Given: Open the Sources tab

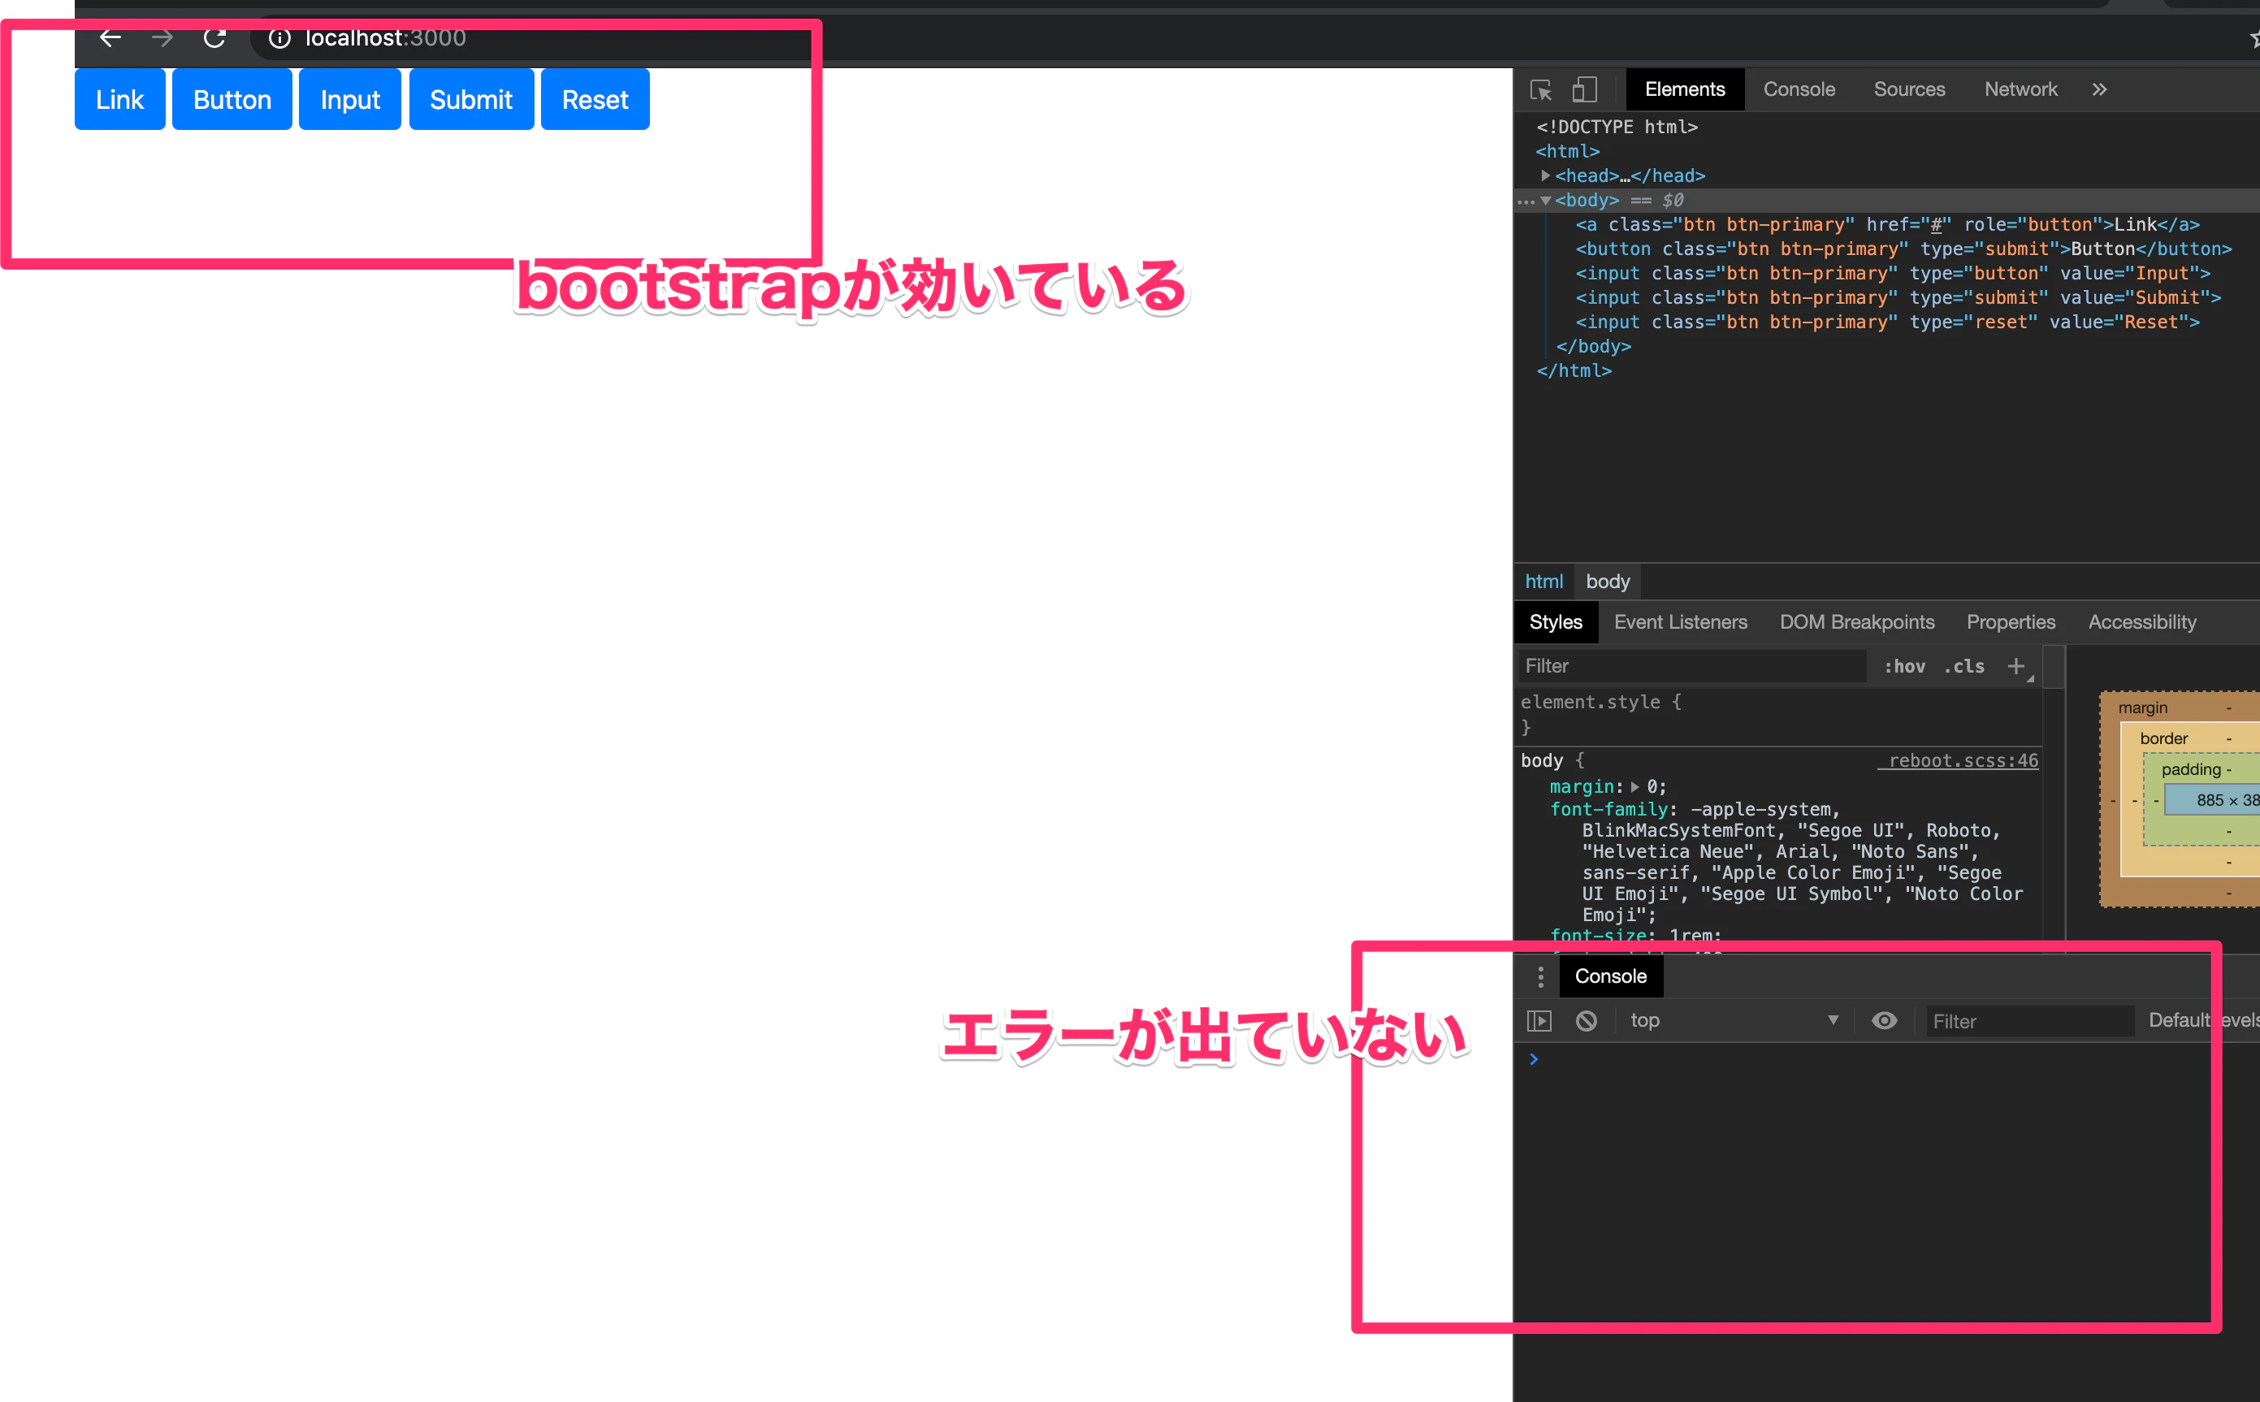Looking at the screenshot, I should [x=1909, y=90].
